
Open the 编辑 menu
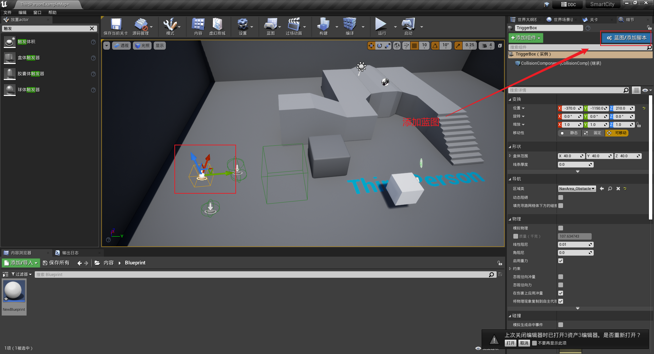[22, 13]
